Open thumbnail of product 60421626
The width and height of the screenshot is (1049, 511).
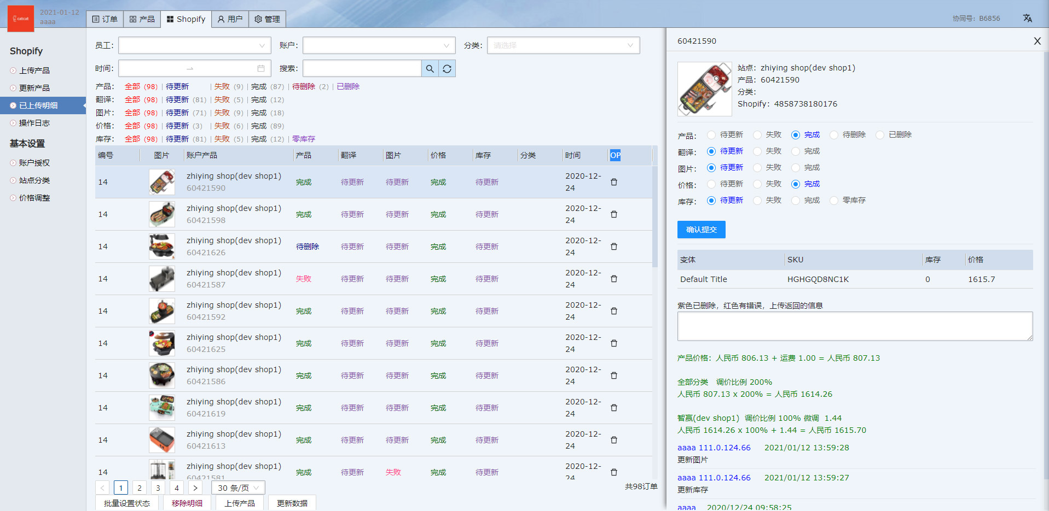coord(162,246)
